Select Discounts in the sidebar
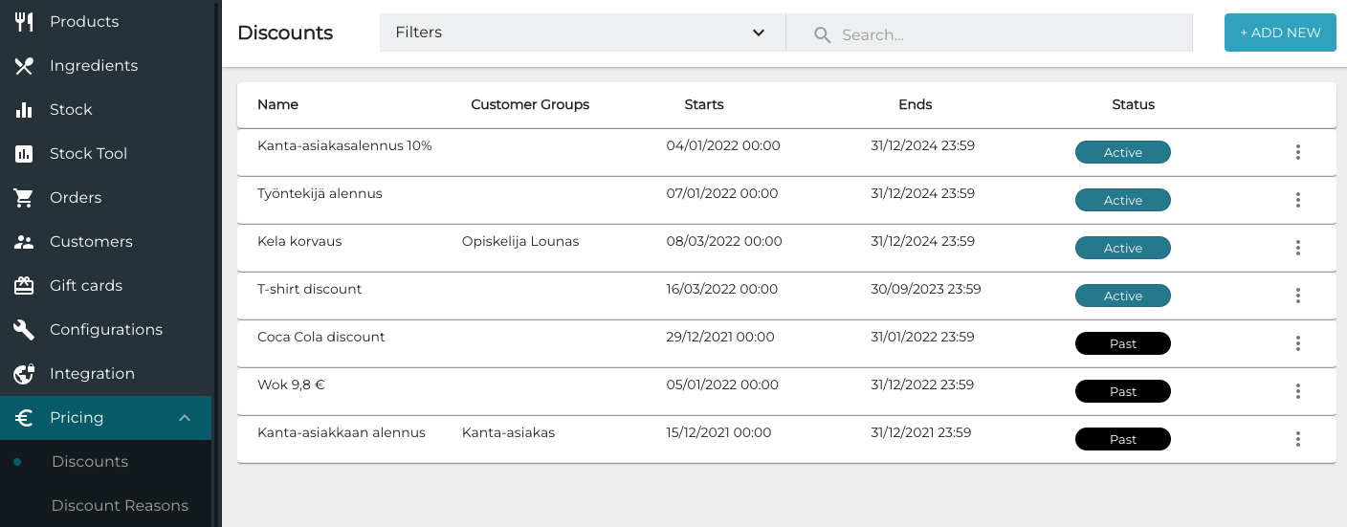The width and height of the screenshot is (1347, 527). [x=90, y=462]
